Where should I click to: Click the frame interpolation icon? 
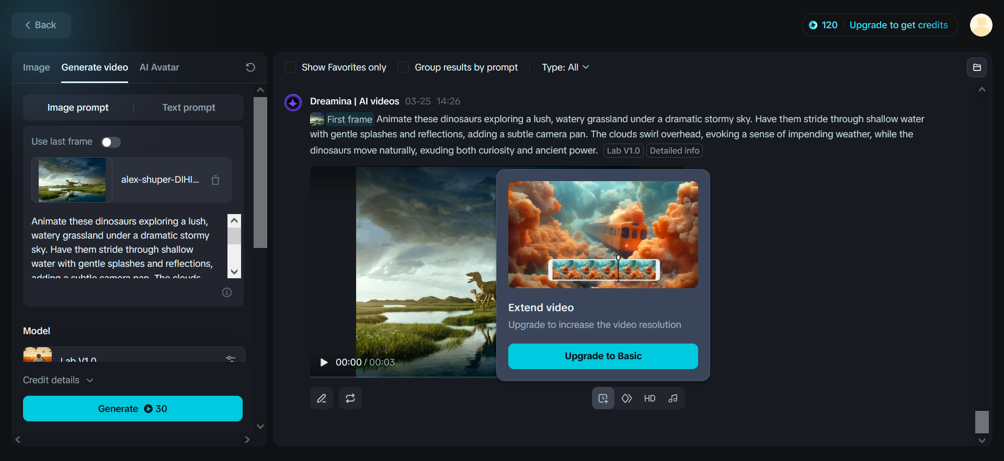[x=626, y=398]
